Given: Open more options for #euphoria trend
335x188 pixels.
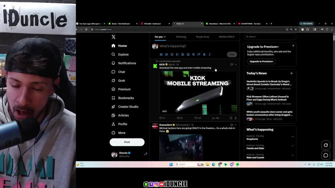Looking at the screenshot, I should point(292,136).
